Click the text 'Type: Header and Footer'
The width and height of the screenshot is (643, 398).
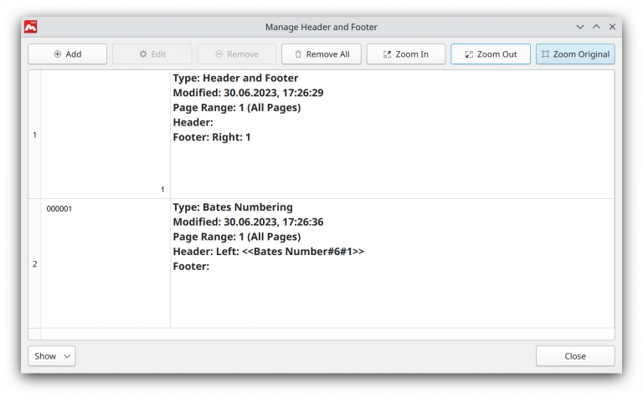coord(235,78)
